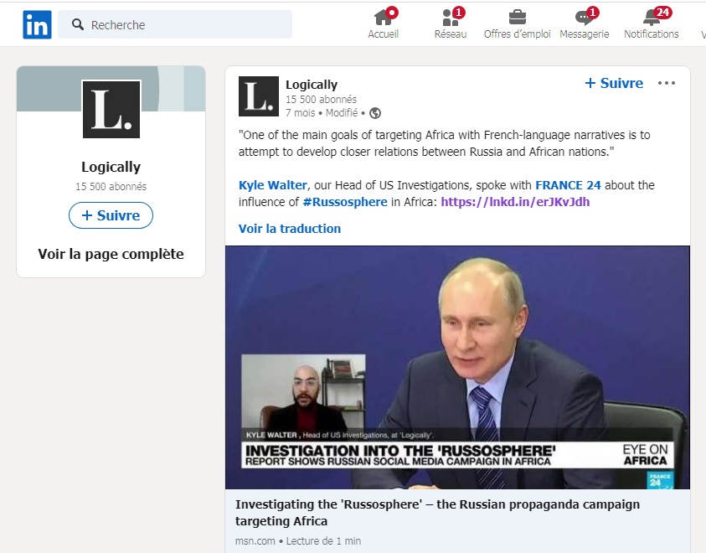
Task: Click the Logically name in sidebar card
Action: pyautogui.click(x=111, y=167)
